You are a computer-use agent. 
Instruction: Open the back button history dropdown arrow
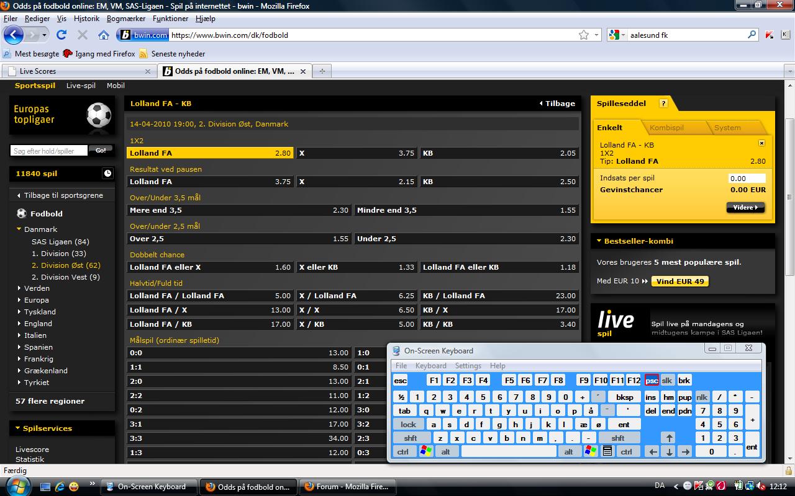pos(44,35)
